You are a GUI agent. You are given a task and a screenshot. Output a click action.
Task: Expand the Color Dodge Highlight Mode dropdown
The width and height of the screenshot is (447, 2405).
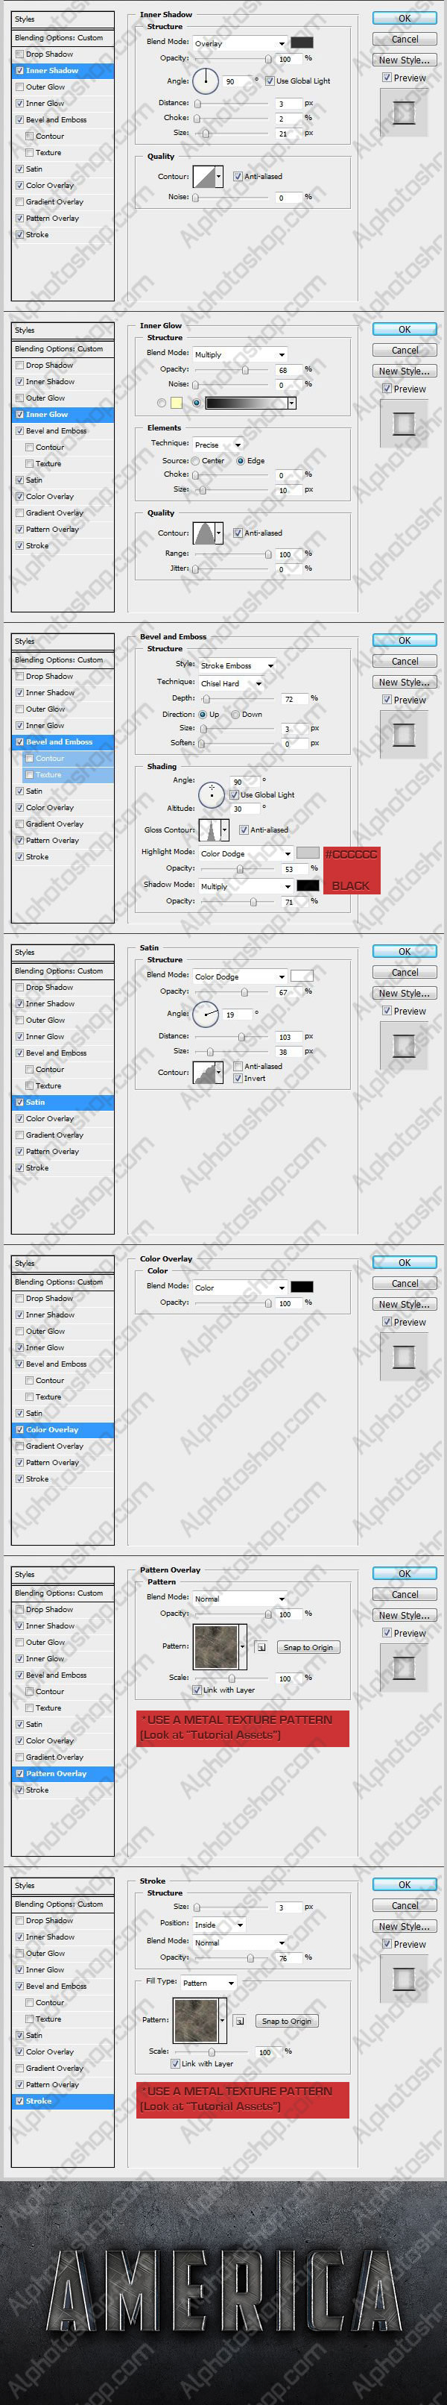pos(247,853)
